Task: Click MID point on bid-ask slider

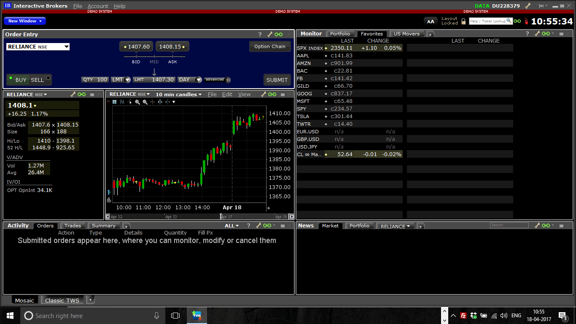Action: [x=154, y=57]
